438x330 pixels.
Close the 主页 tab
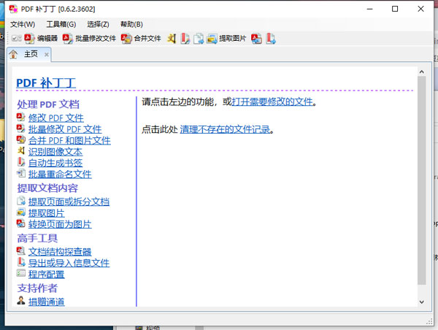pos(47,54)
